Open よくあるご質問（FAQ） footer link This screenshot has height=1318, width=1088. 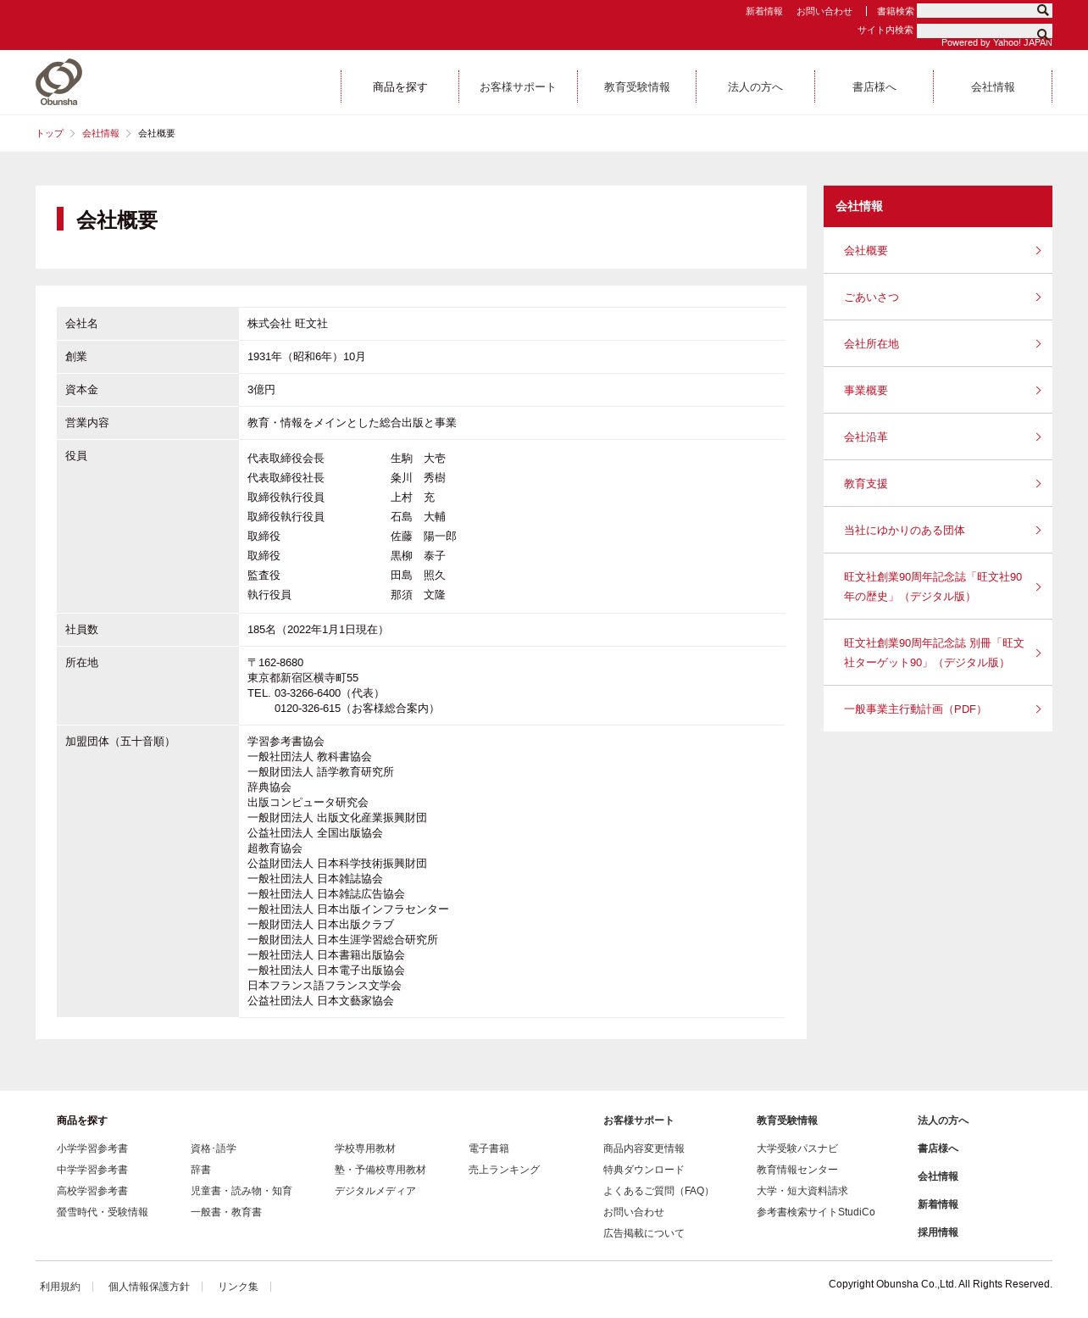click(x=658, y=1191)
